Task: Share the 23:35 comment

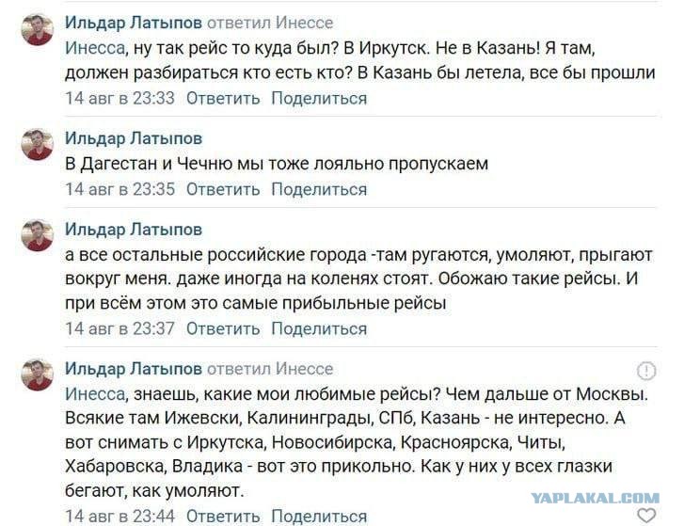Action: point(319,189)
